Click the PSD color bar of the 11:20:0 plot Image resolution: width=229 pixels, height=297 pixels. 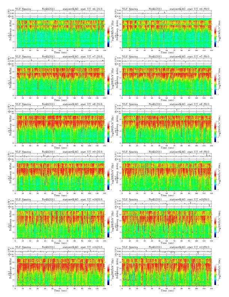click(x=108, y=274)
